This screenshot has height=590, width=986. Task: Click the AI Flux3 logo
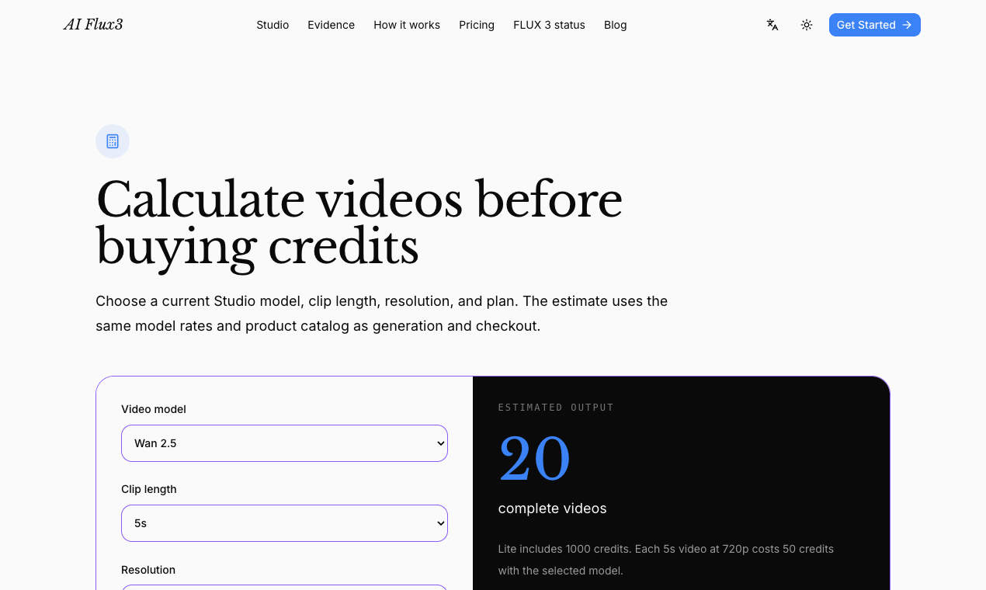click(x=93, y=25)
